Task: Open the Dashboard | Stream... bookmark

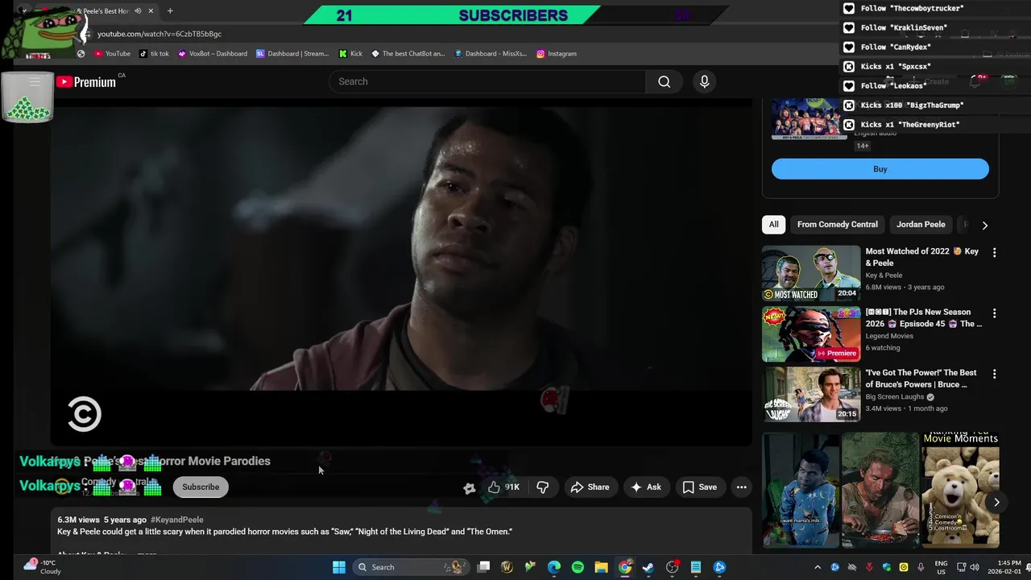Action: coord(292,53)
